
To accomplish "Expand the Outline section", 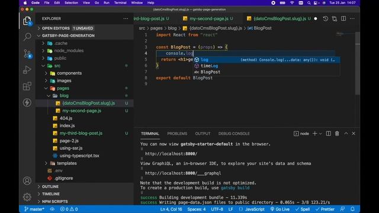I will (50, 187).
